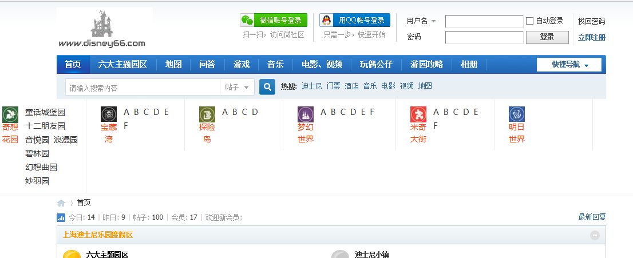The width and height of the screenshot is (633, 258).
Task: Open 游戏 nav tab
Action: (242, 64)
